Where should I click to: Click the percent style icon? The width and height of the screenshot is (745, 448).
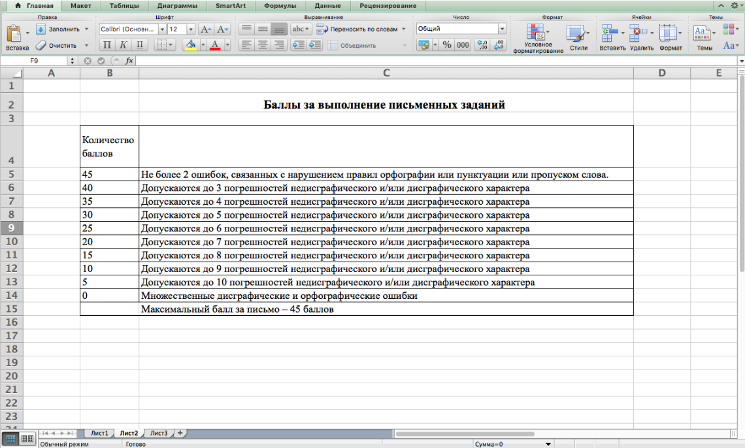click(447, 45)
